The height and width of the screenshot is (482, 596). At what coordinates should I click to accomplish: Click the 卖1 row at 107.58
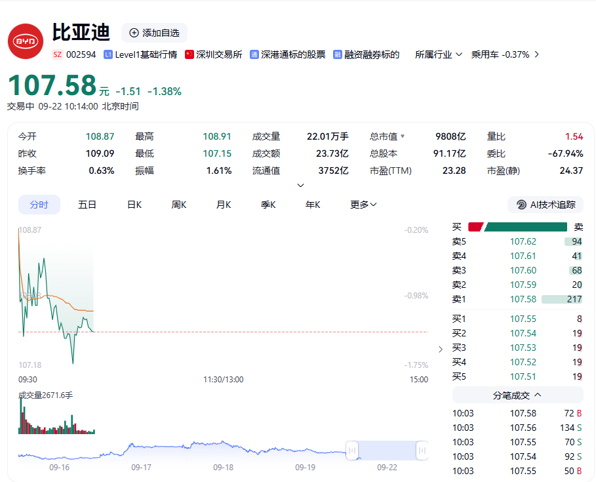(x=517, y=299)
